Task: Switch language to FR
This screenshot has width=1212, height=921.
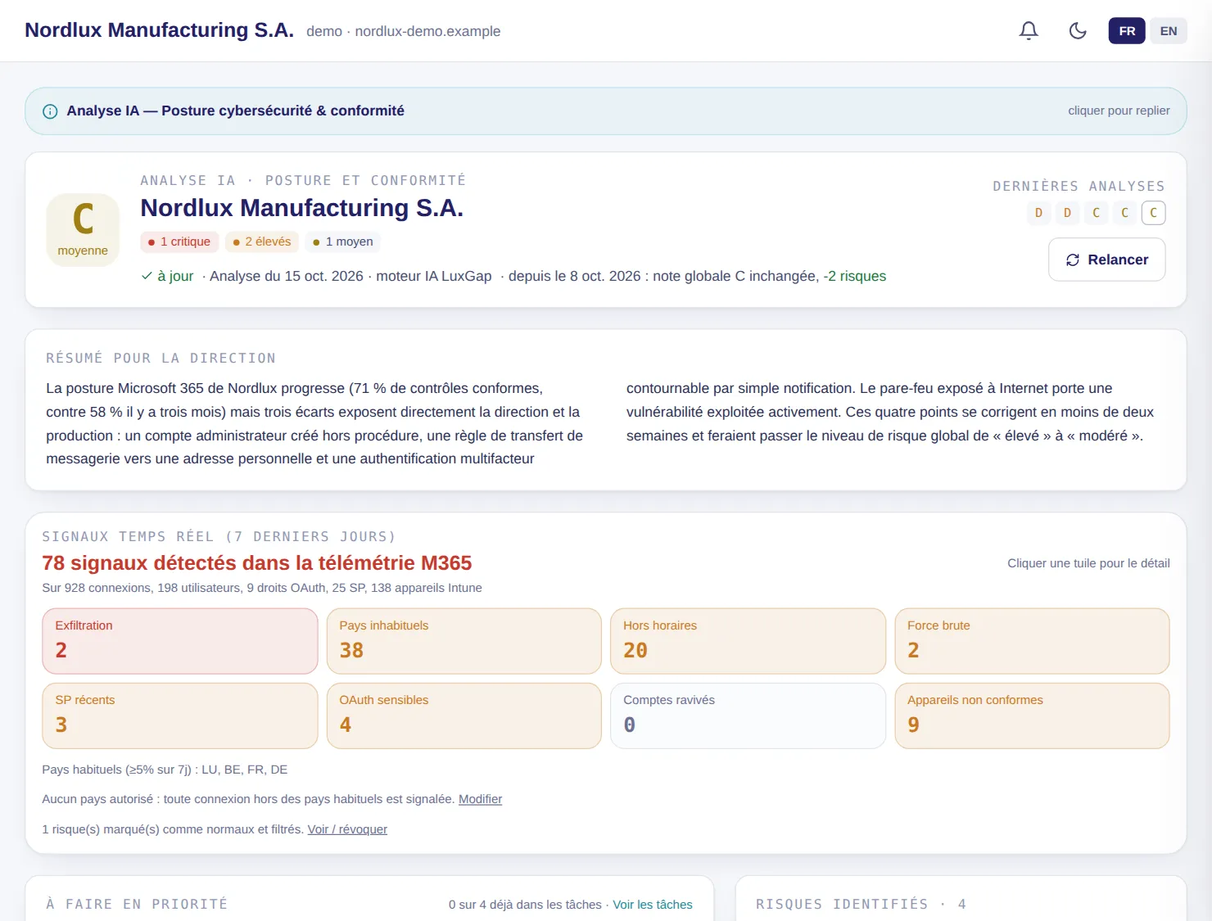Action: point(1127,31)
